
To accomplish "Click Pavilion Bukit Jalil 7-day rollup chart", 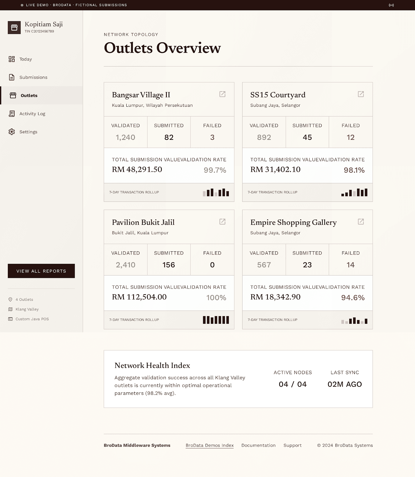I will (216, 320).
